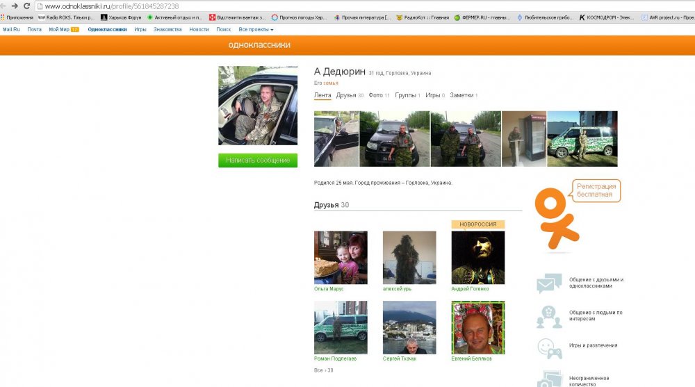Open the Приложения apps bookmark

17,18
